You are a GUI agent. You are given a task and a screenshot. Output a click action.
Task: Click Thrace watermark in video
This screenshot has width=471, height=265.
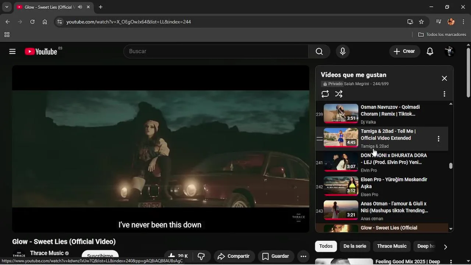point(298,218)
